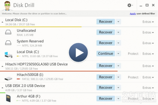Click the Unallocated partition drive icon
Image resolution: width=158 pixels, height=105 pixels.
pos(8,32)
